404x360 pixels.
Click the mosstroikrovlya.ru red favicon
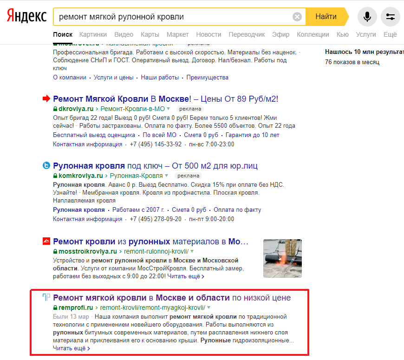(46, 241)
